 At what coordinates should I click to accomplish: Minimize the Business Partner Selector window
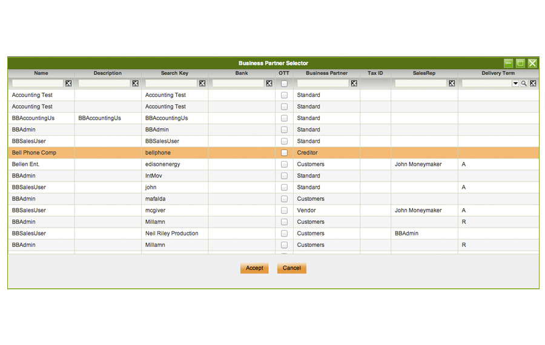pos(508,63)
